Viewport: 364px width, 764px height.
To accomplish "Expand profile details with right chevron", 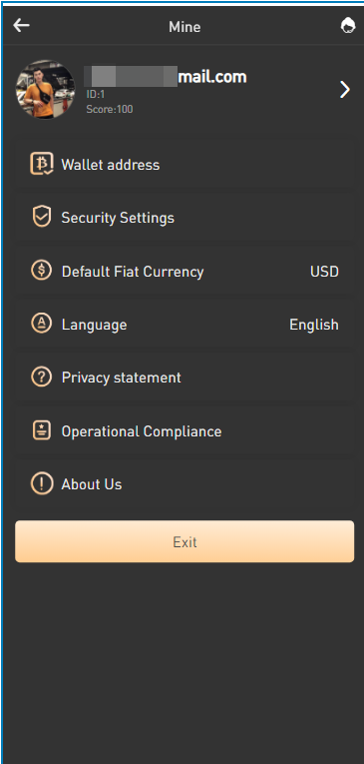I will pos(344,90).
